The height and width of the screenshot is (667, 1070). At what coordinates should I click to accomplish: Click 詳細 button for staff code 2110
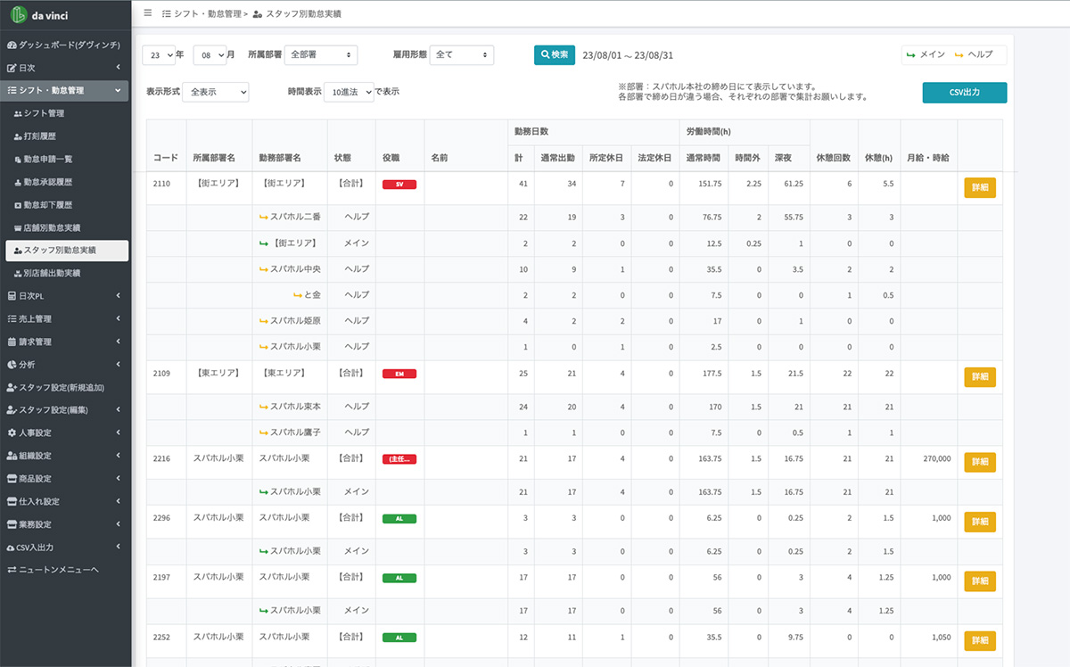979,188
